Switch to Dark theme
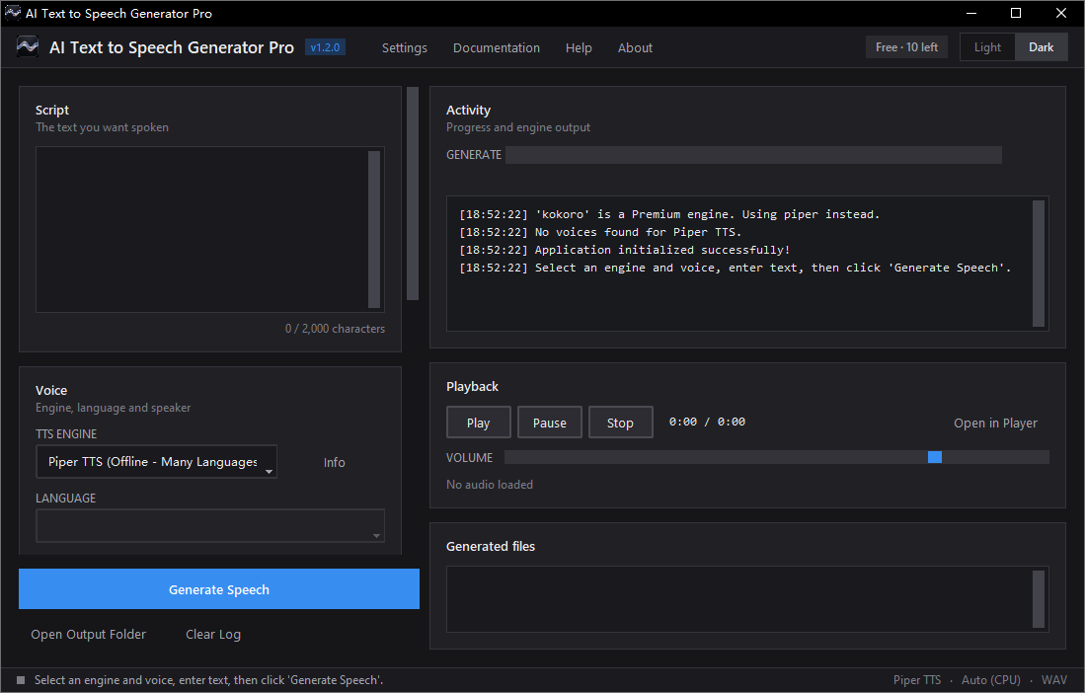The height and width of the screenshot is (693, 1085). [1041, 47]
